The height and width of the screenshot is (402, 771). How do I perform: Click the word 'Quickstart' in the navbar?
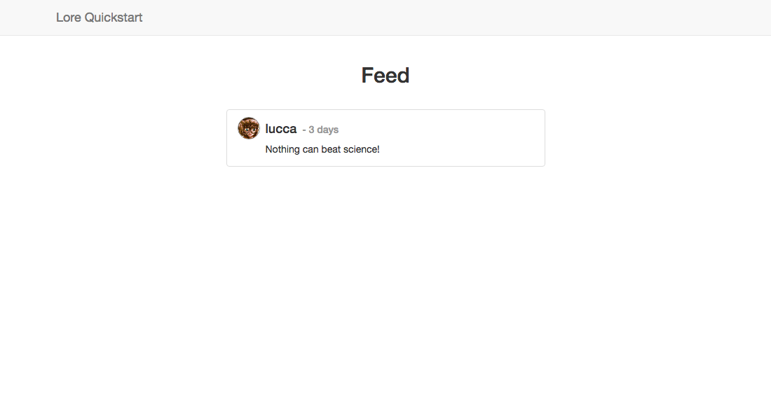(x=114, y=18)
